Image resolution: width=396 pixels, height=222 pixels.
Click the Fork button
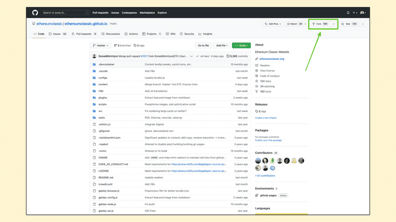click(x=320, y=24)
